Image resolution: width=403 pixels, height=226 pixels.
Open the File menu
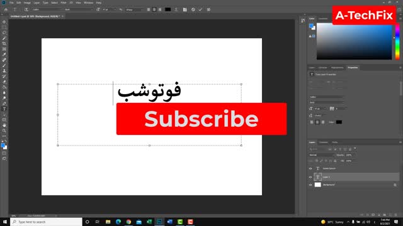click(x=11, y=3)
